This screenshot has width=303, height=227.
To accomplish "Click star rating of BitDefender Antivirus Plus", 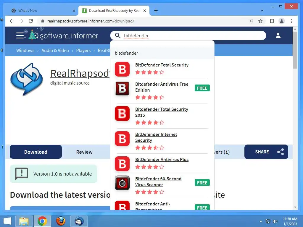I will pos(150,167).
